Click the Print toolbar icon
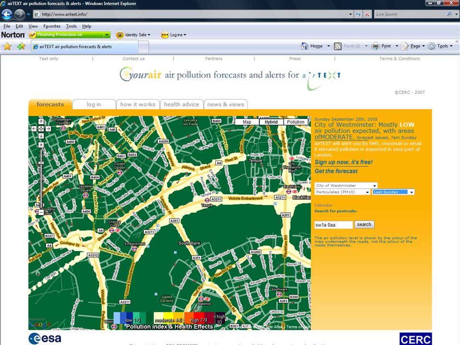Image resolution: width=460 pixels, height=345 pixels. 376,46
